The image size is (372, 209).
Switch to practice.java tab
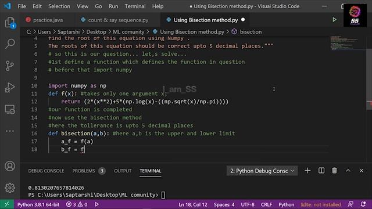point(48,20)
